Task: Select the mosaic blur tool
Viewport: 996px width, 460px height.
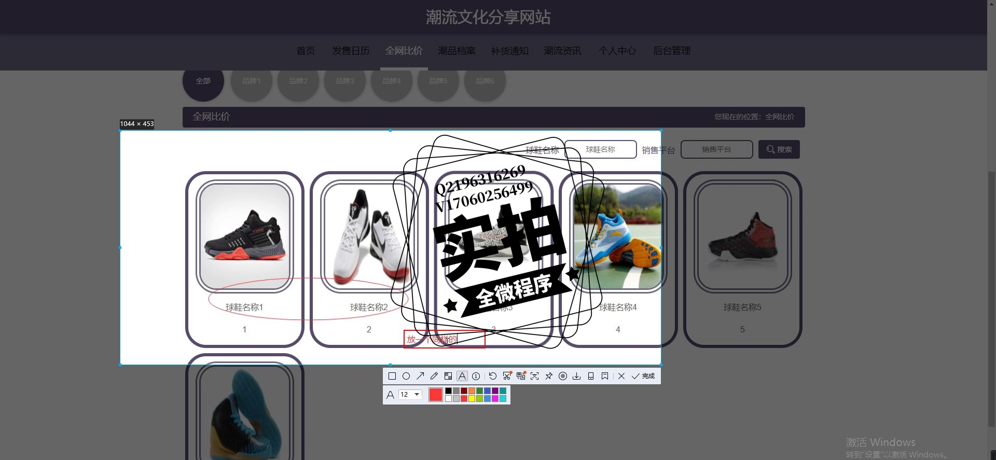Action: (x=448, y=376)
